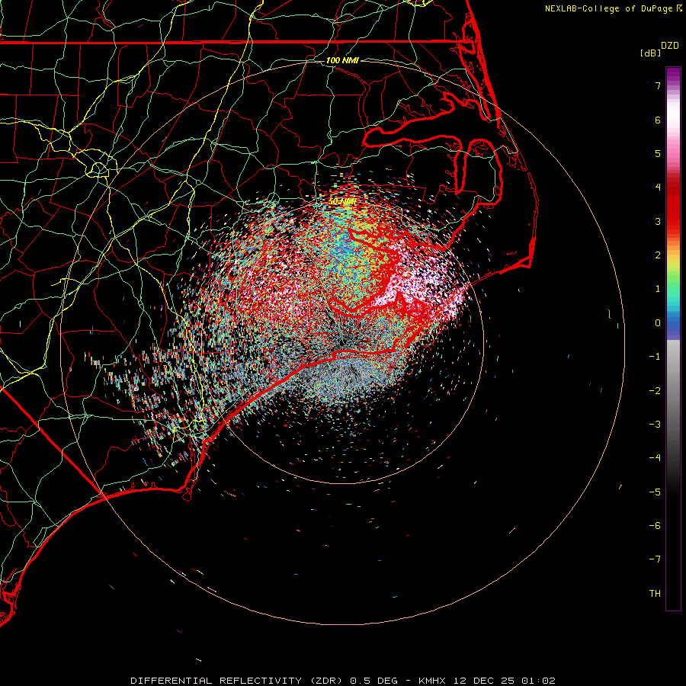
Task: Click the colorbar value 0 label
Action: [x=658, y=323]
